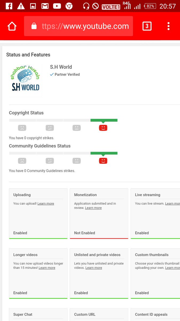
Task: Tap the lock icon in address bar
Action: [34, 26]
